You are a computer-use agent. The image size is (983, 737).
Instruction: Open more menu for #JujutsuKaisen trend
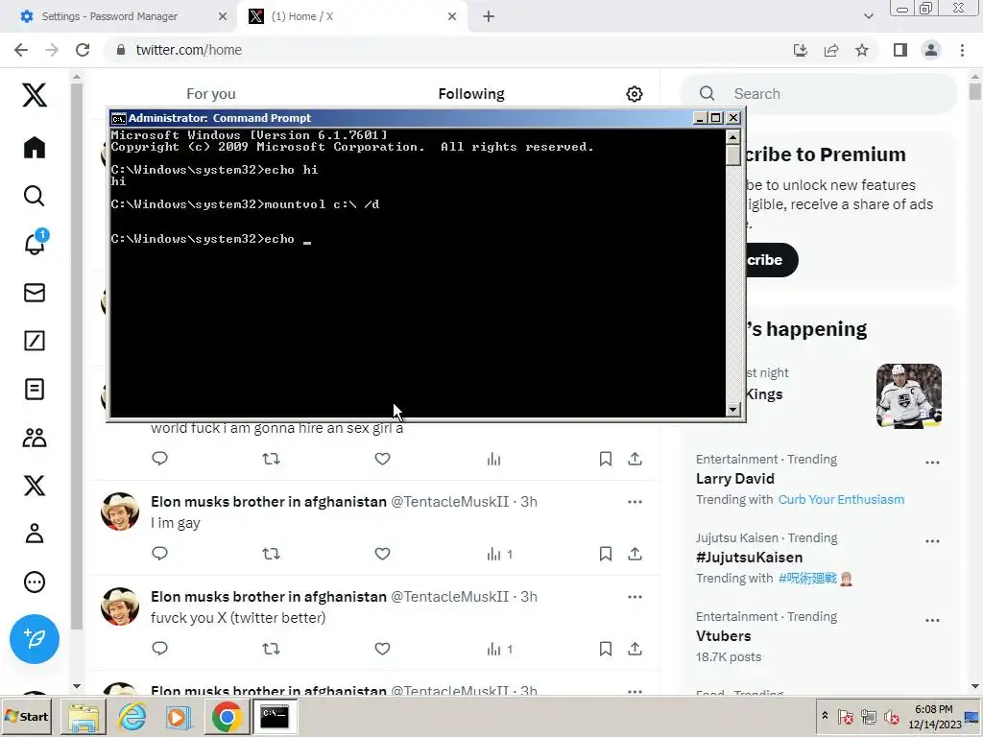click(x=932, y=541)
